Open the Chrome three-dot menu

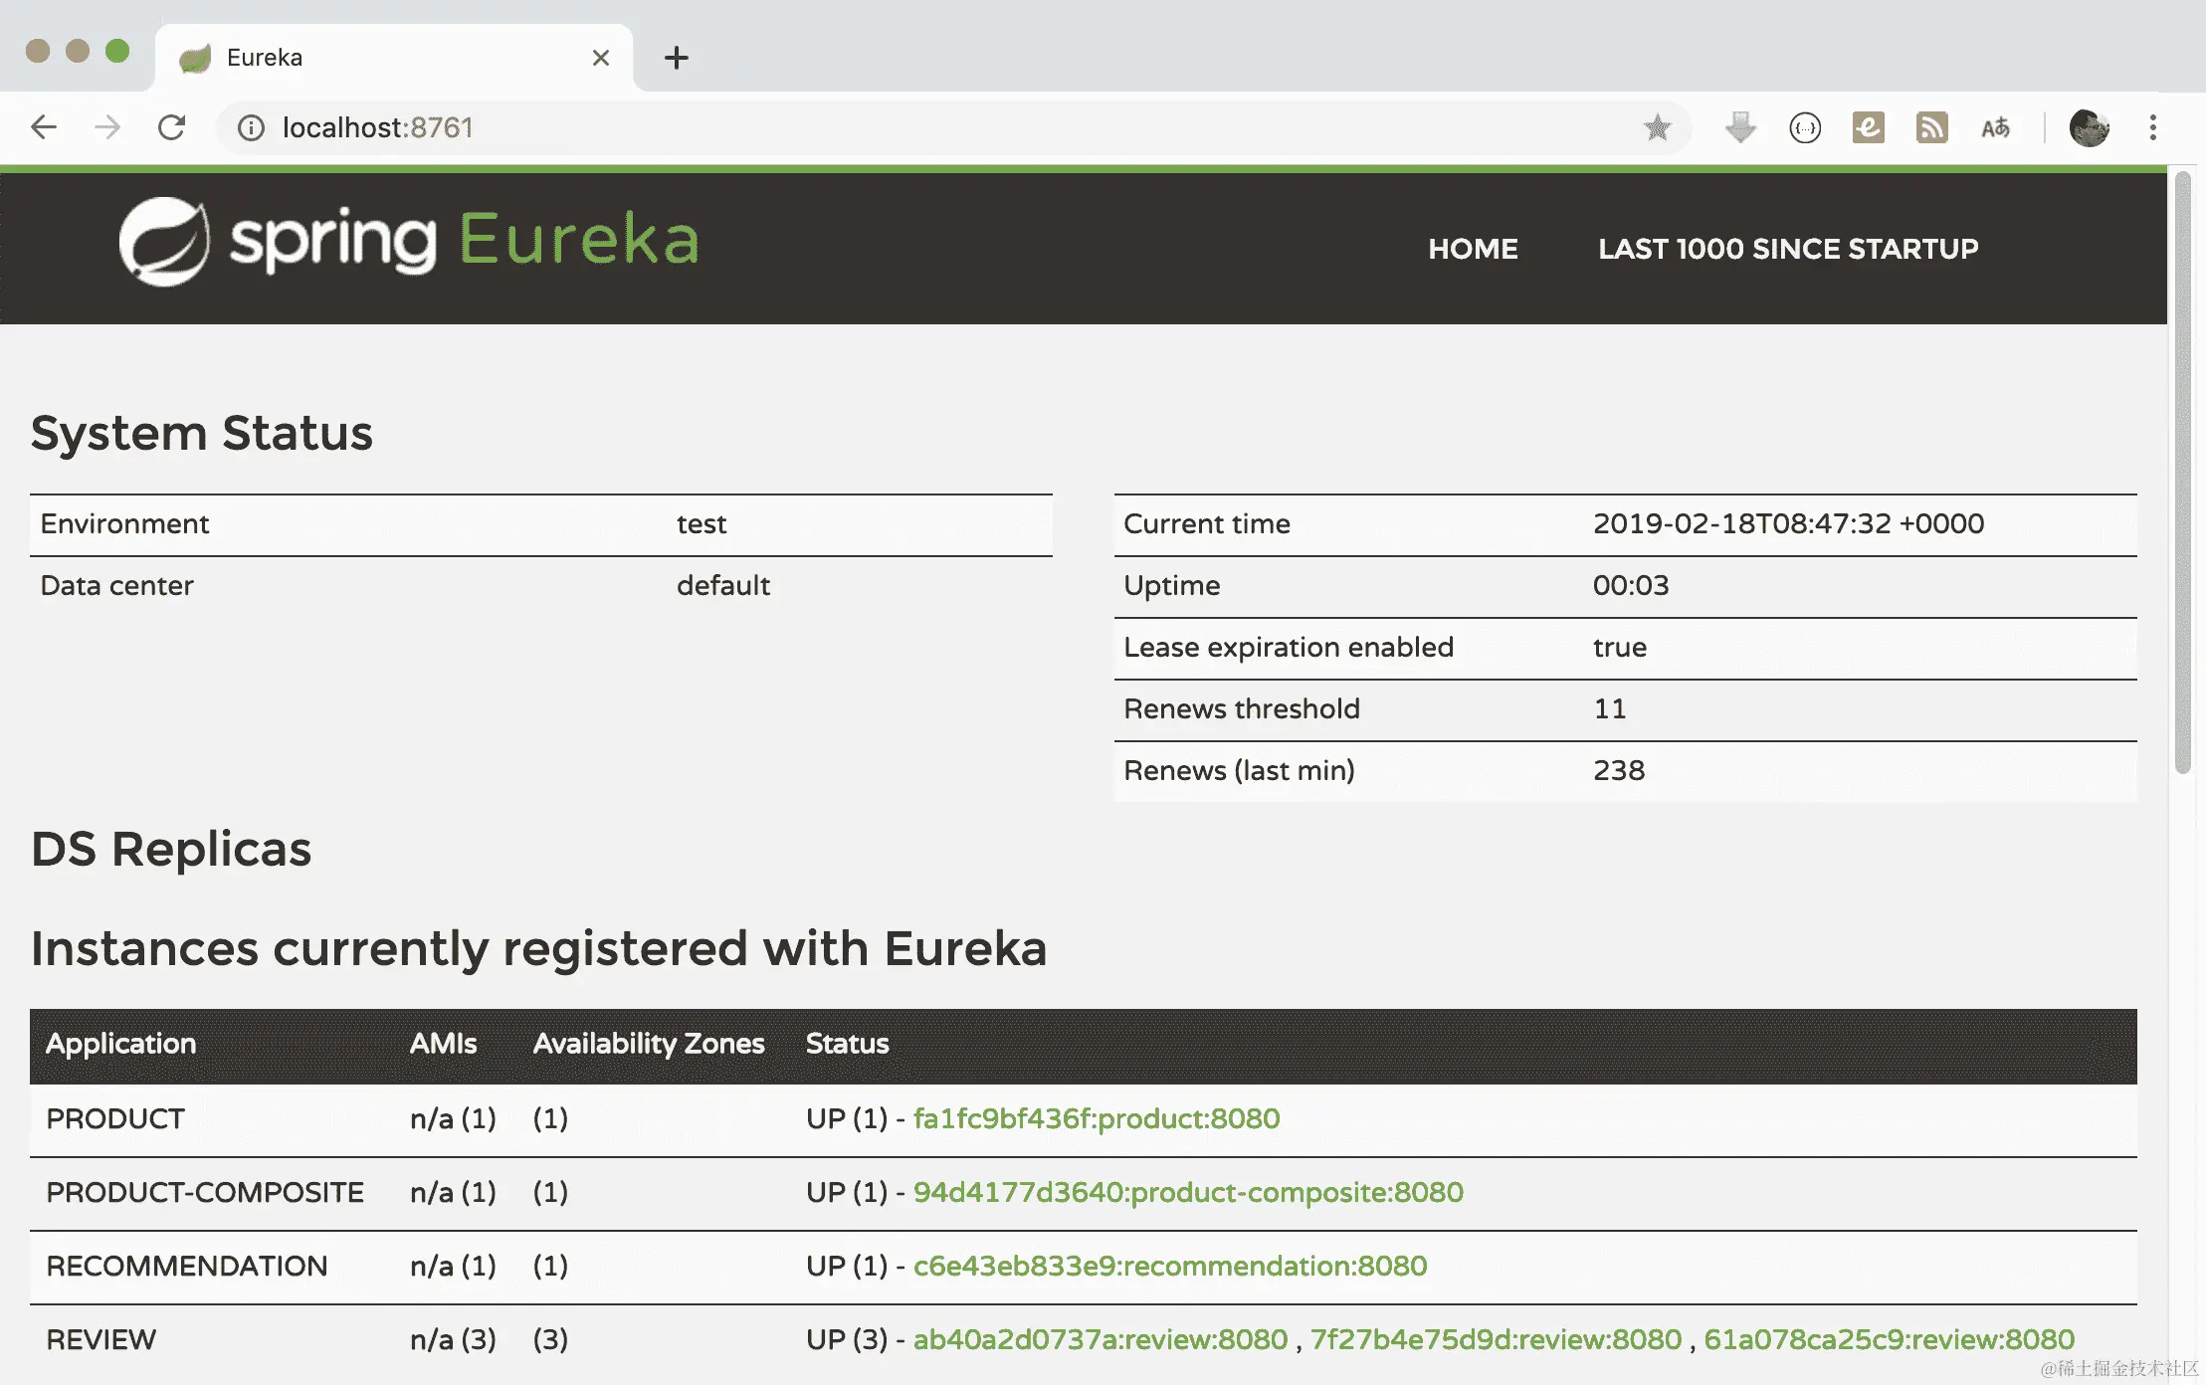click(2152, 127)
